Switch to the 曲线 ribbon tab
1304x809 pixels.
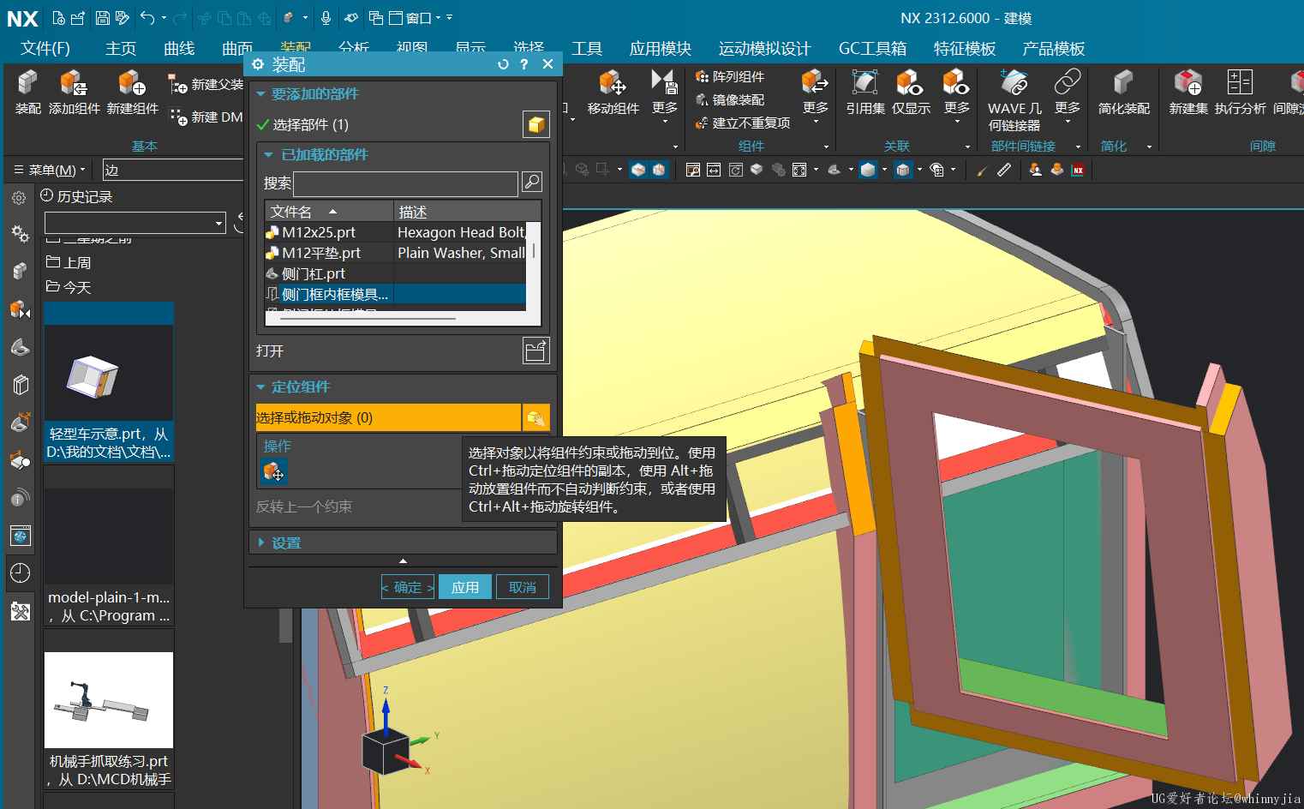[x=179, y=49]
